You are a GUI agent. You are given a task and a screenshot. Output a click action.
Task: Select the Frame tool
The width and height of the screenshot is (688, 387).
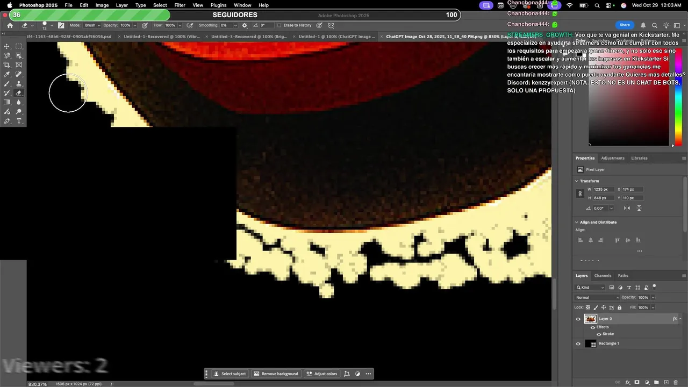(19, 65)
